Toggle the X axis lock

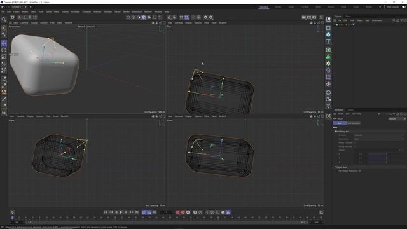click(x=19, y=17)
